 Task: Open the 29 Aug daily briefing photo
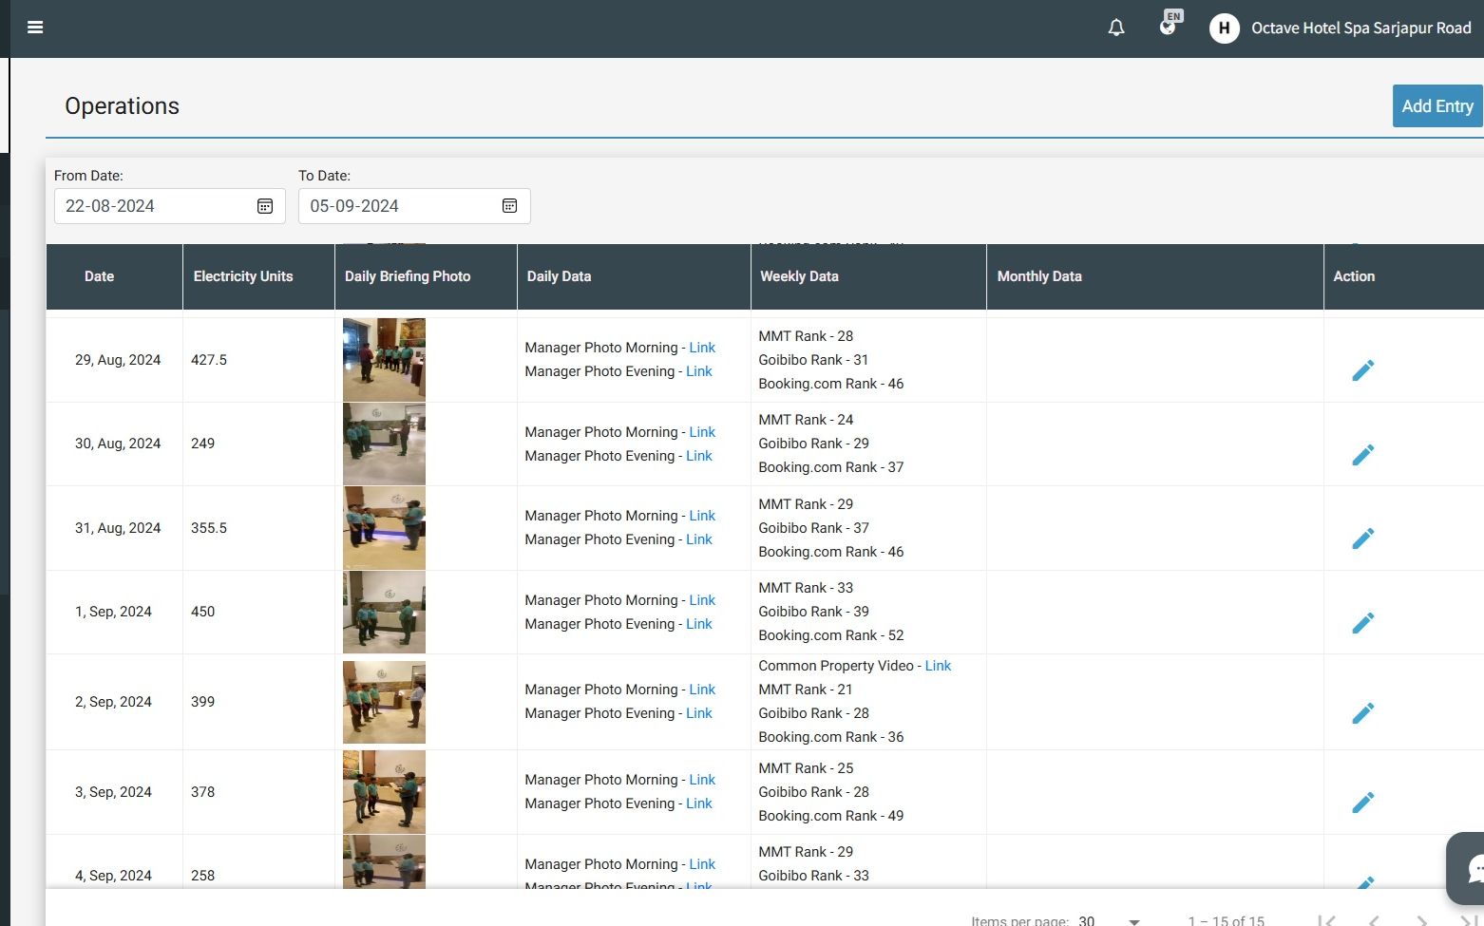pos(384,359)
